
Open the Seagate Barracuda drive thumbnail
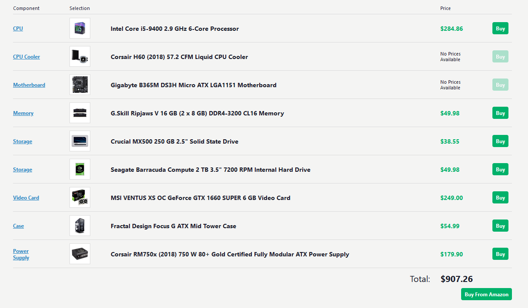click(x=80, y=170)
